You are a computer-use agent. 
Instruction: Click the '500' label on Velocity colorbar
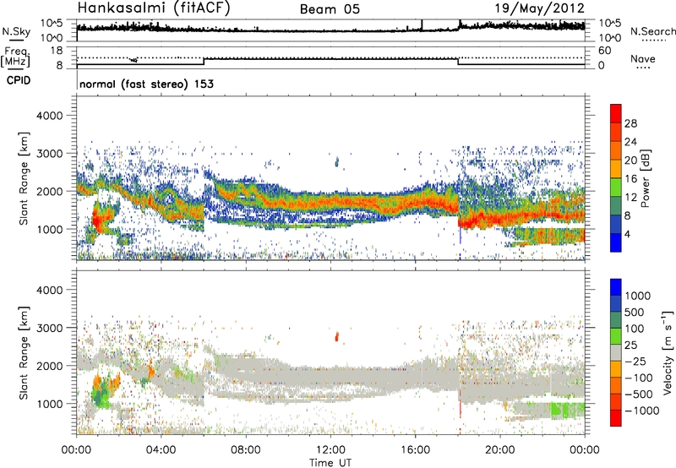click(x=635, y=312)
